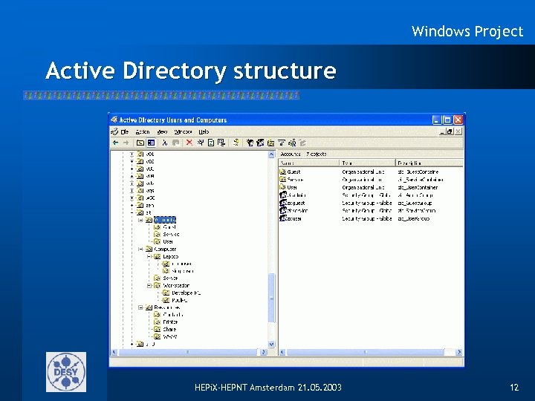535x401 pixels.
Task: Select User under Accounts in the tree
Action: pyautogui.click(x=168, y=242)
